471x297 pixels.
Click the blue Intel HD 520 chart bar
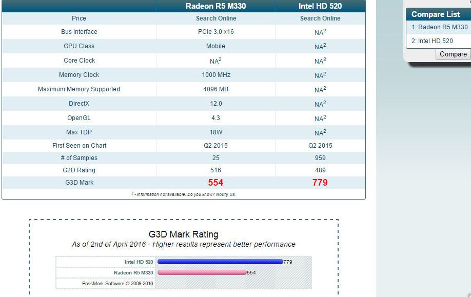click(x=220, y=262)
